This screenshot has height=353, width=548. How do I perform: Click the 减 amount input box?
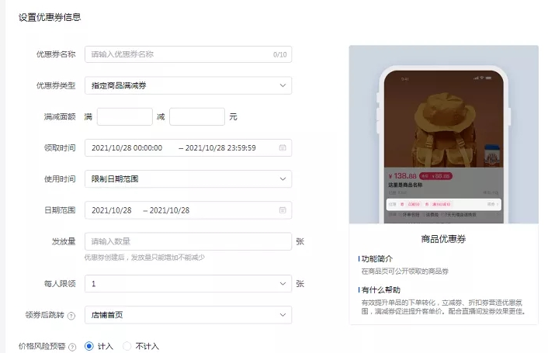[197, 116]
